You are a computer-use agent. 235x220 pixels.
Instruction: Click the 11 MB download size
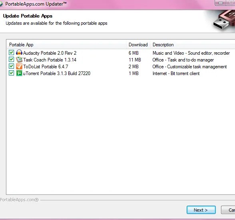(135, 60)
